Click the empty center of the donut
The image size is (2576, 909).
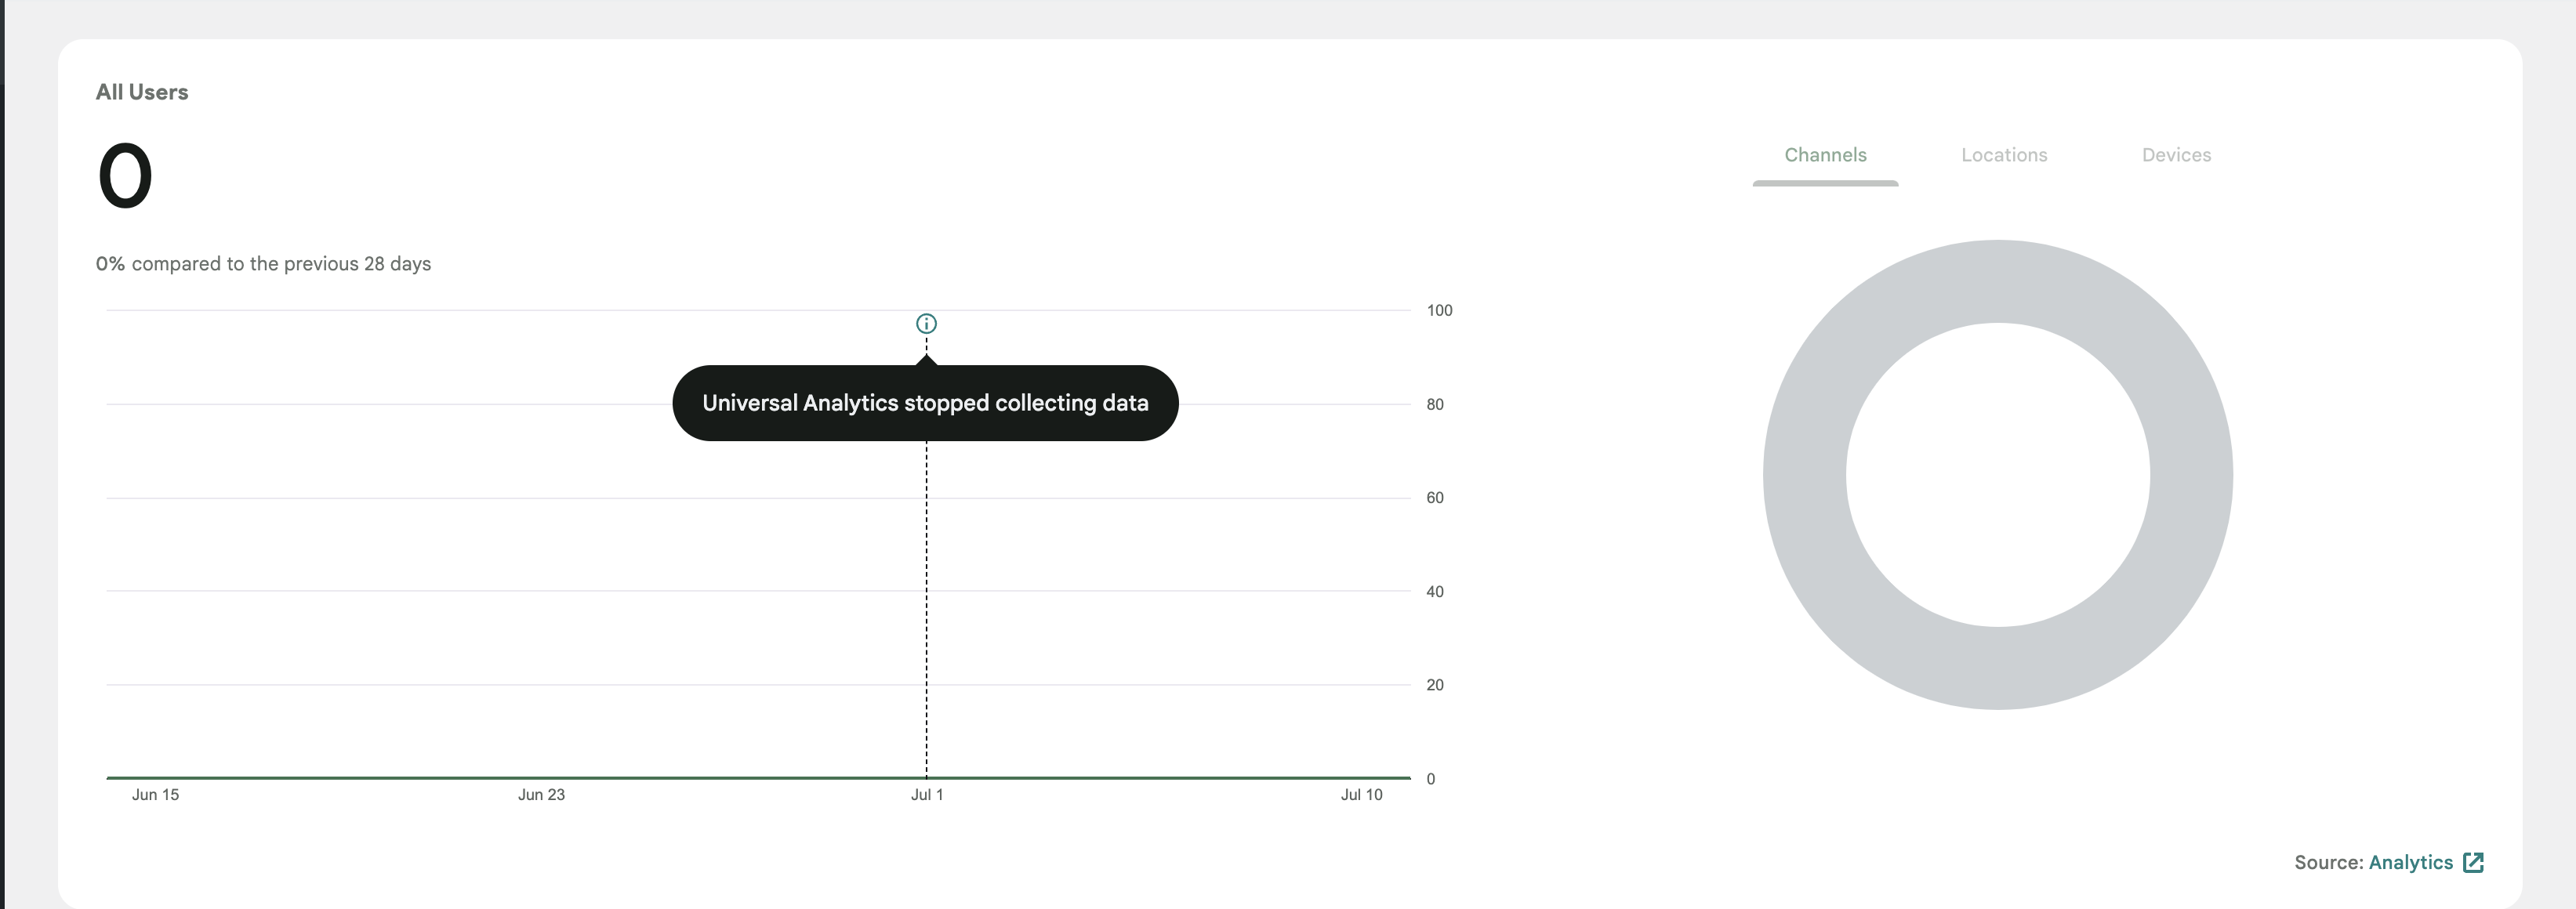tap(1997, 475)
